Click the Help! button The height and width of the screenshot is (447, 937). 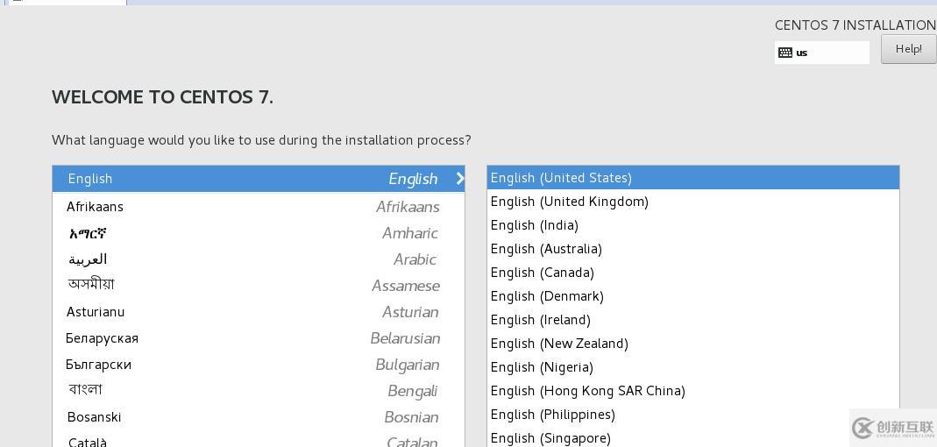pyautogui.click(x=908, y=49)
